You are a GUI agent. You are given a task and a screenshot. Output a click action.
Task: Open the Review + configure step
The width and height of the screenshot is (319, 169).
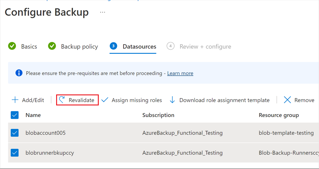pos(205,46)
